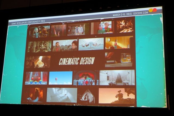Select the WALL-E robot on hill thumbnail

point(117,96)
